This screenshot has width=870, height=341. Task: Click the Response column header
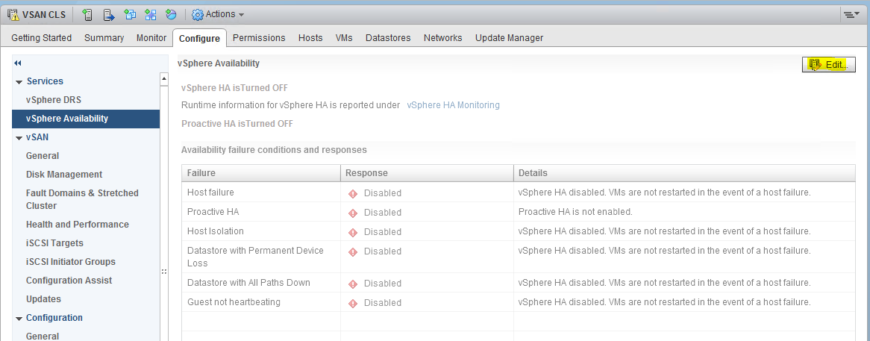[427, 173]
